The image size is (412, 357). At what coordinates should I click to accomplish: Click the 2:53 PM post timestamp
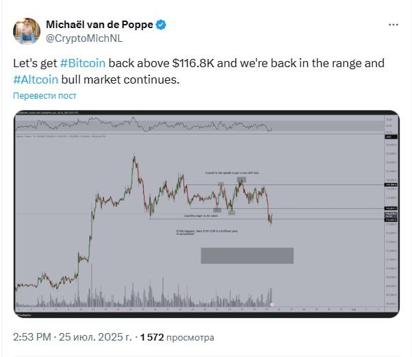[31, 337]
